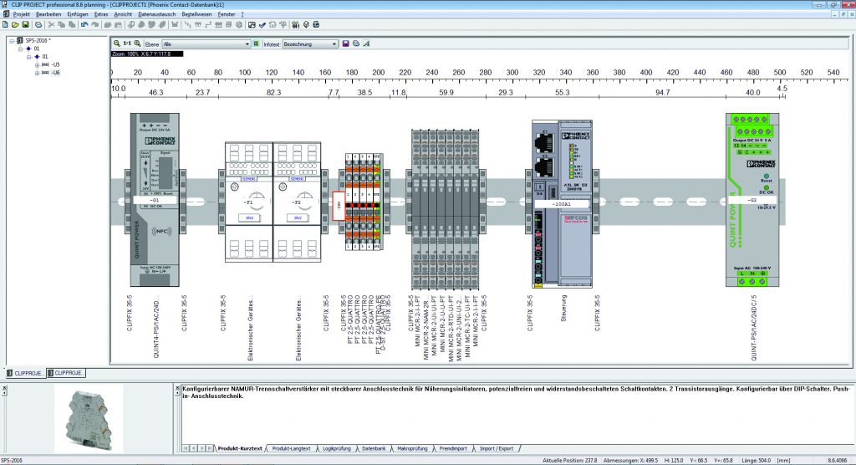856x465 pixels.
Task: Switch to the Produkt-Langtext tab
Action: point(290,449)
